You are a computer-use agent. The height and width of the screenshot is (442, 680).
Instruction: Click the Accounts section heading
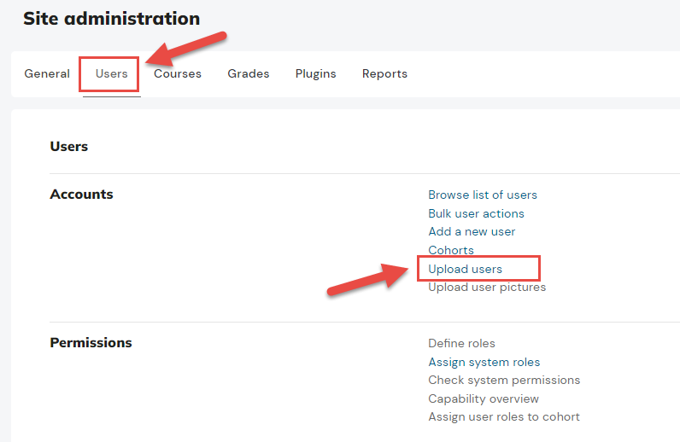coord(81,195)
